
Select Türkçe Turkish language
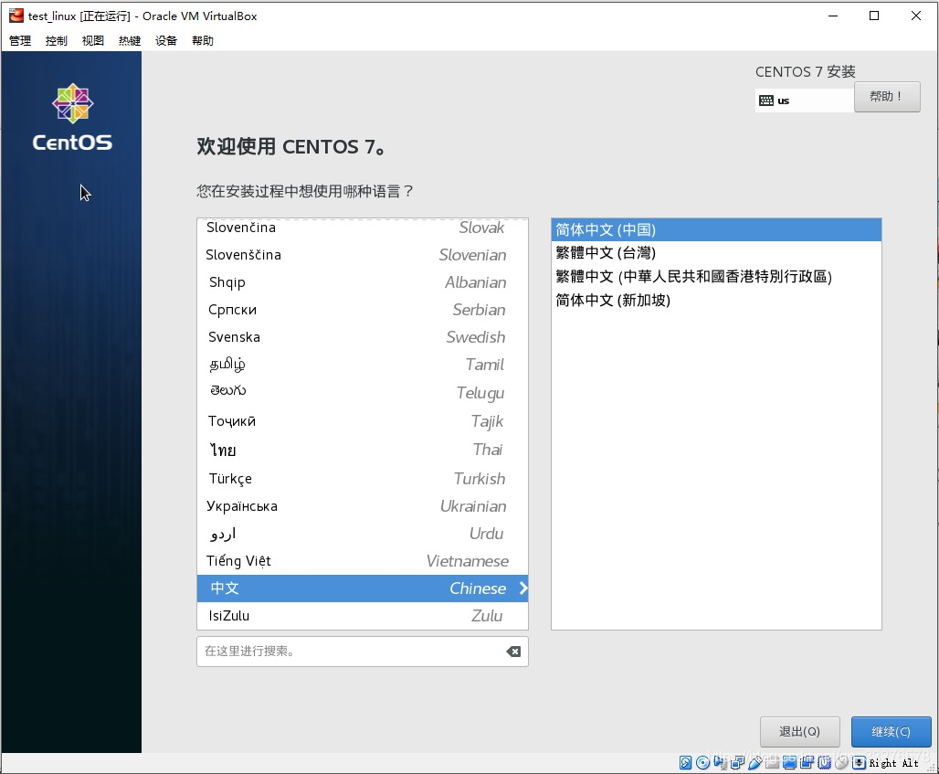pos(363,479)
